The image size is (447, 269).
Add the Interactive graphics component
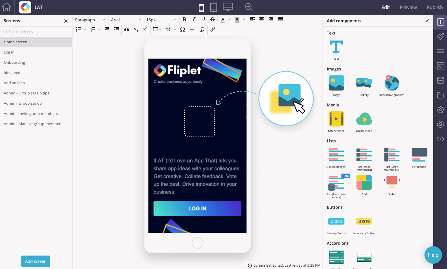pyautogui.click(x=392, y=86)
